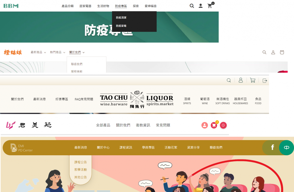Screen dimensions: 294x192
Task: Open 關於中心 in EMI navbar
Action: 103,148
